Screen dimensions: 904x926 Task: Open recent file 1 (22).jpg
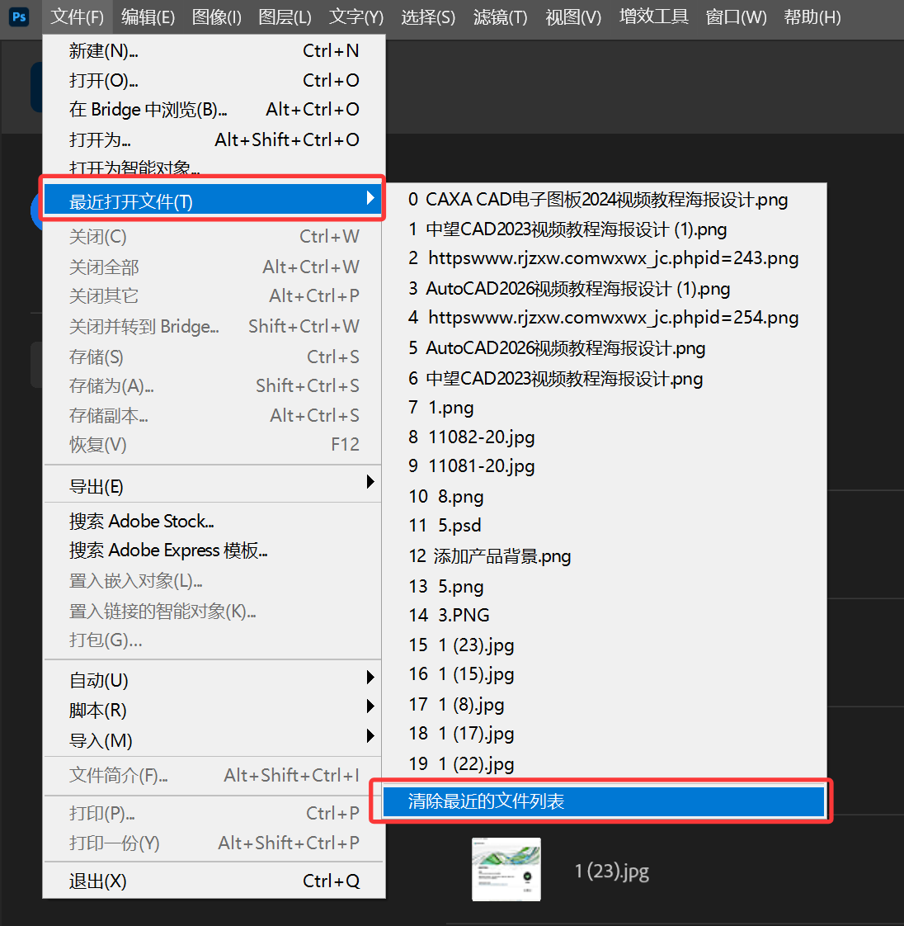(605, 764)
